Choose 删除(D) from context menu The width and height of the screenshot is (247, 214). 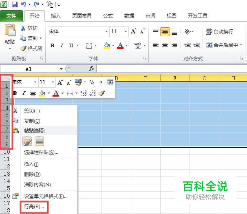point(32,174)
